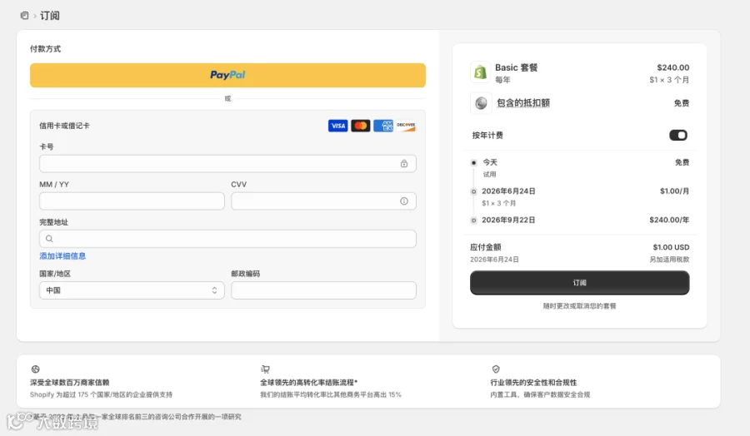
Task: Focus the 卡号 card number field
Action: pyautogui.click(x=227, y=164)
